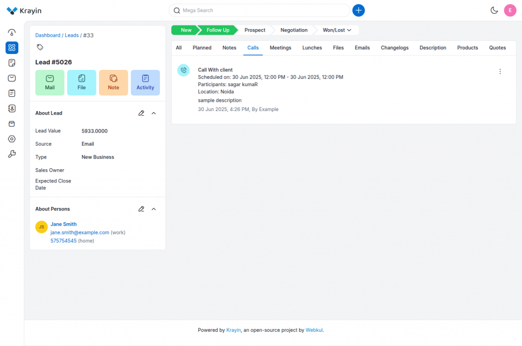Set lead stage to New

pos(186,30)
